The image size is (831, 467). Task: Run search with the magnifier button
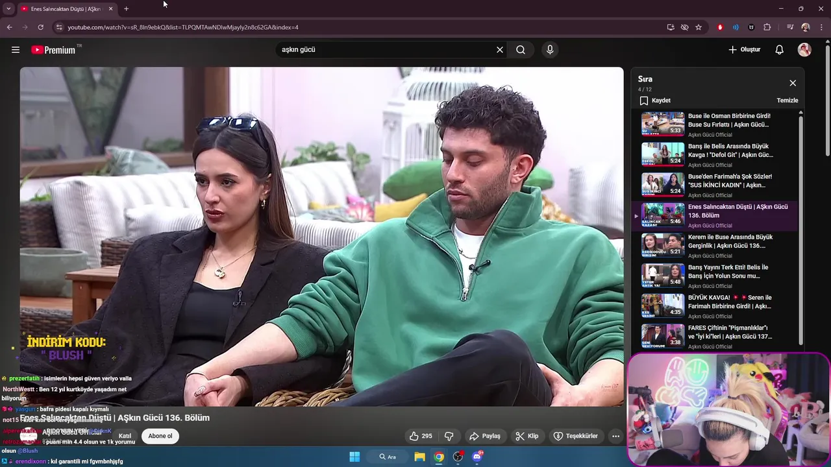pos(521,50)
